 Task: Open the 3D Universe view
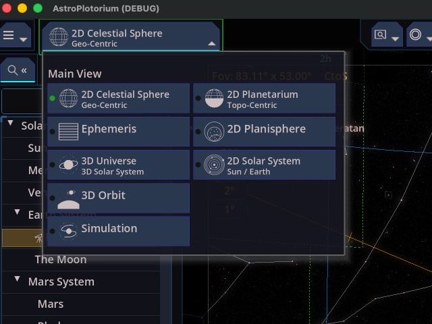coord(119,165)
